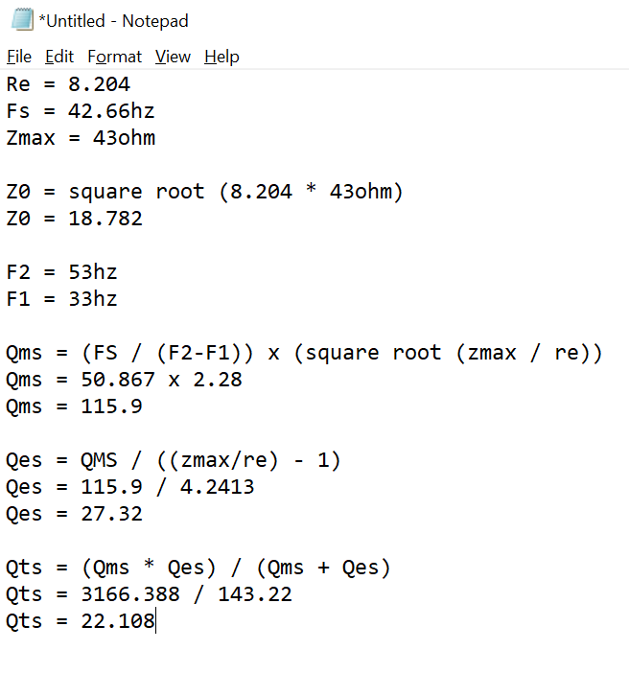Click the 'Qes = 27.32' result line
Screen dimensions: 629x673
pyautogui.click(x=74, y=514)
